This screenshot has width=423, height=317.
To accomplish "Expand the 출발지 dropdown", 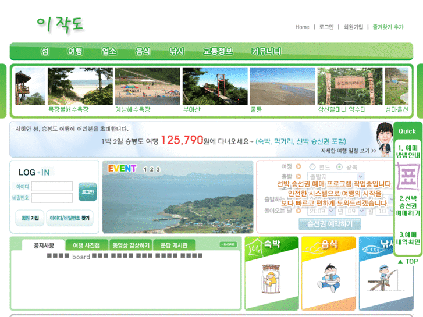I will [x=336, y=176].
